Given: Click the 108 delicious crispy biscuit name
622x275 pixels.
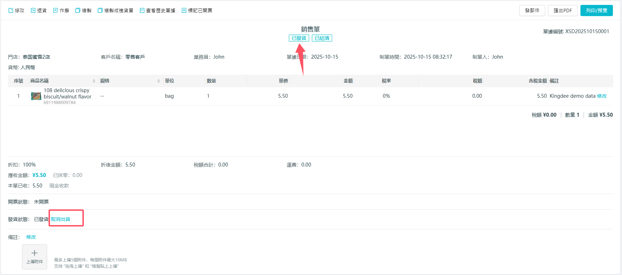Looking at the screenshot, I should click(x=67, y=94).
